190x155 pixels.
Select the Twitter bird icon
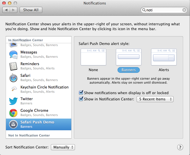13,101
